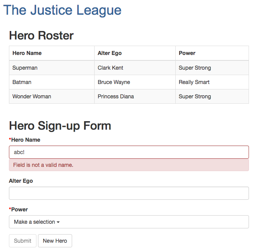Click the Princess Diana cell
Image resolution: width=254 pixels, height=252 pixels.
click(x=135, y=96)
